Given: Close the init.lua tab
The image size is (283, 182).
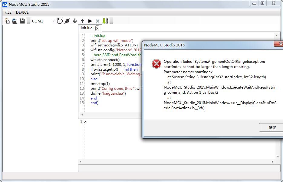Looking at the screenshot, I should pos(97,28).
